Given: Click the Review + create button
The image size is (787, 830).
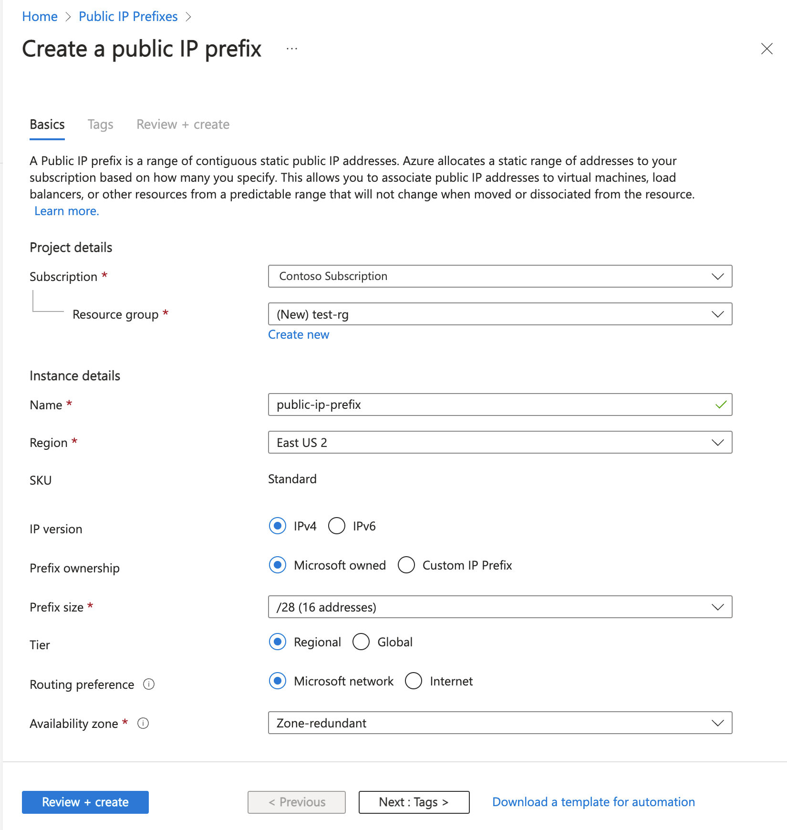Looking at the screenshot, I should (x=85, y=802).
